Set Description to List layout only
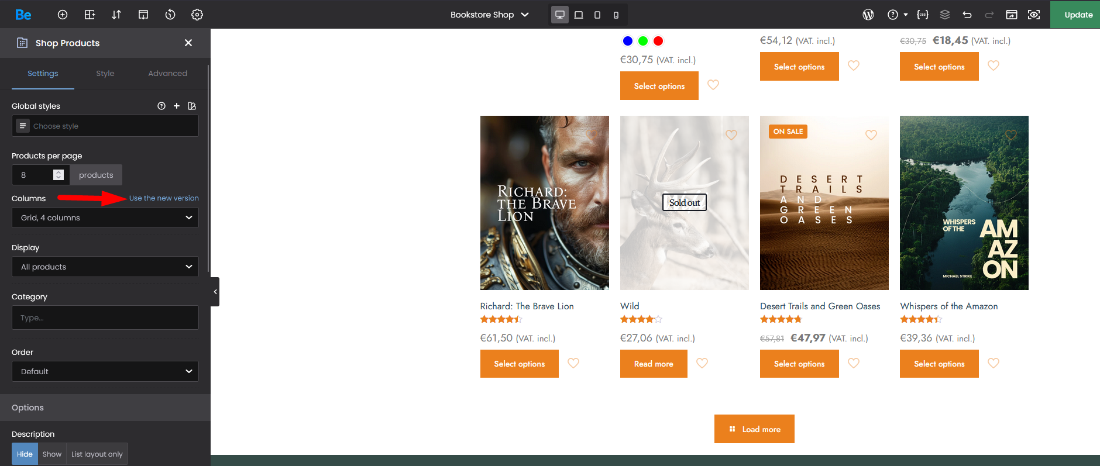Image resolution: width=1100 pixels, height=466 pixels. (97, 454)
